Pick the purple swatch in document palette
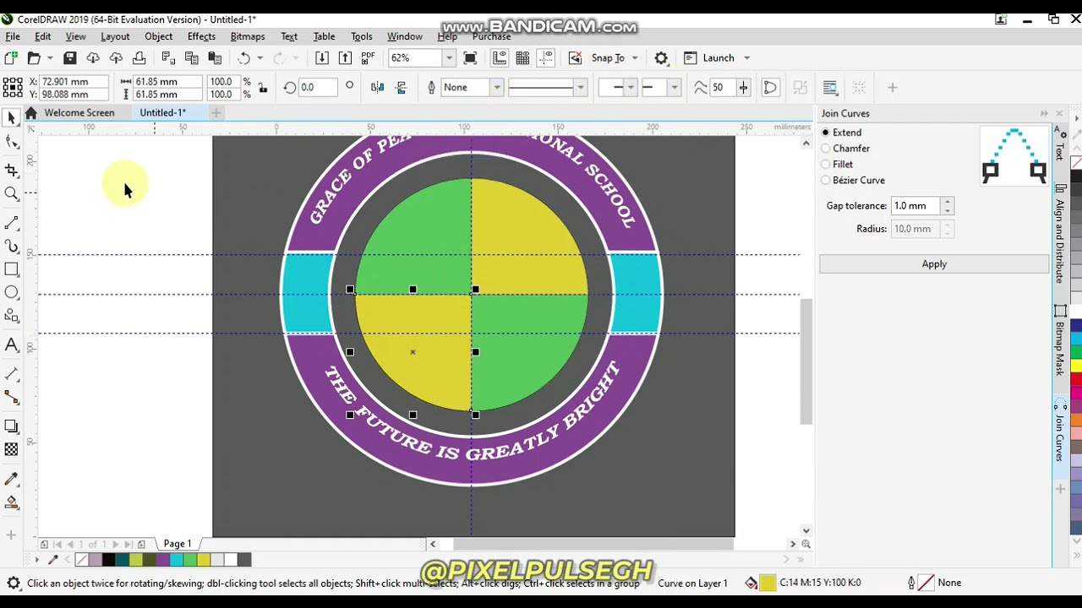This screenshot has height=608, width=1082. [x=163, y=559]
